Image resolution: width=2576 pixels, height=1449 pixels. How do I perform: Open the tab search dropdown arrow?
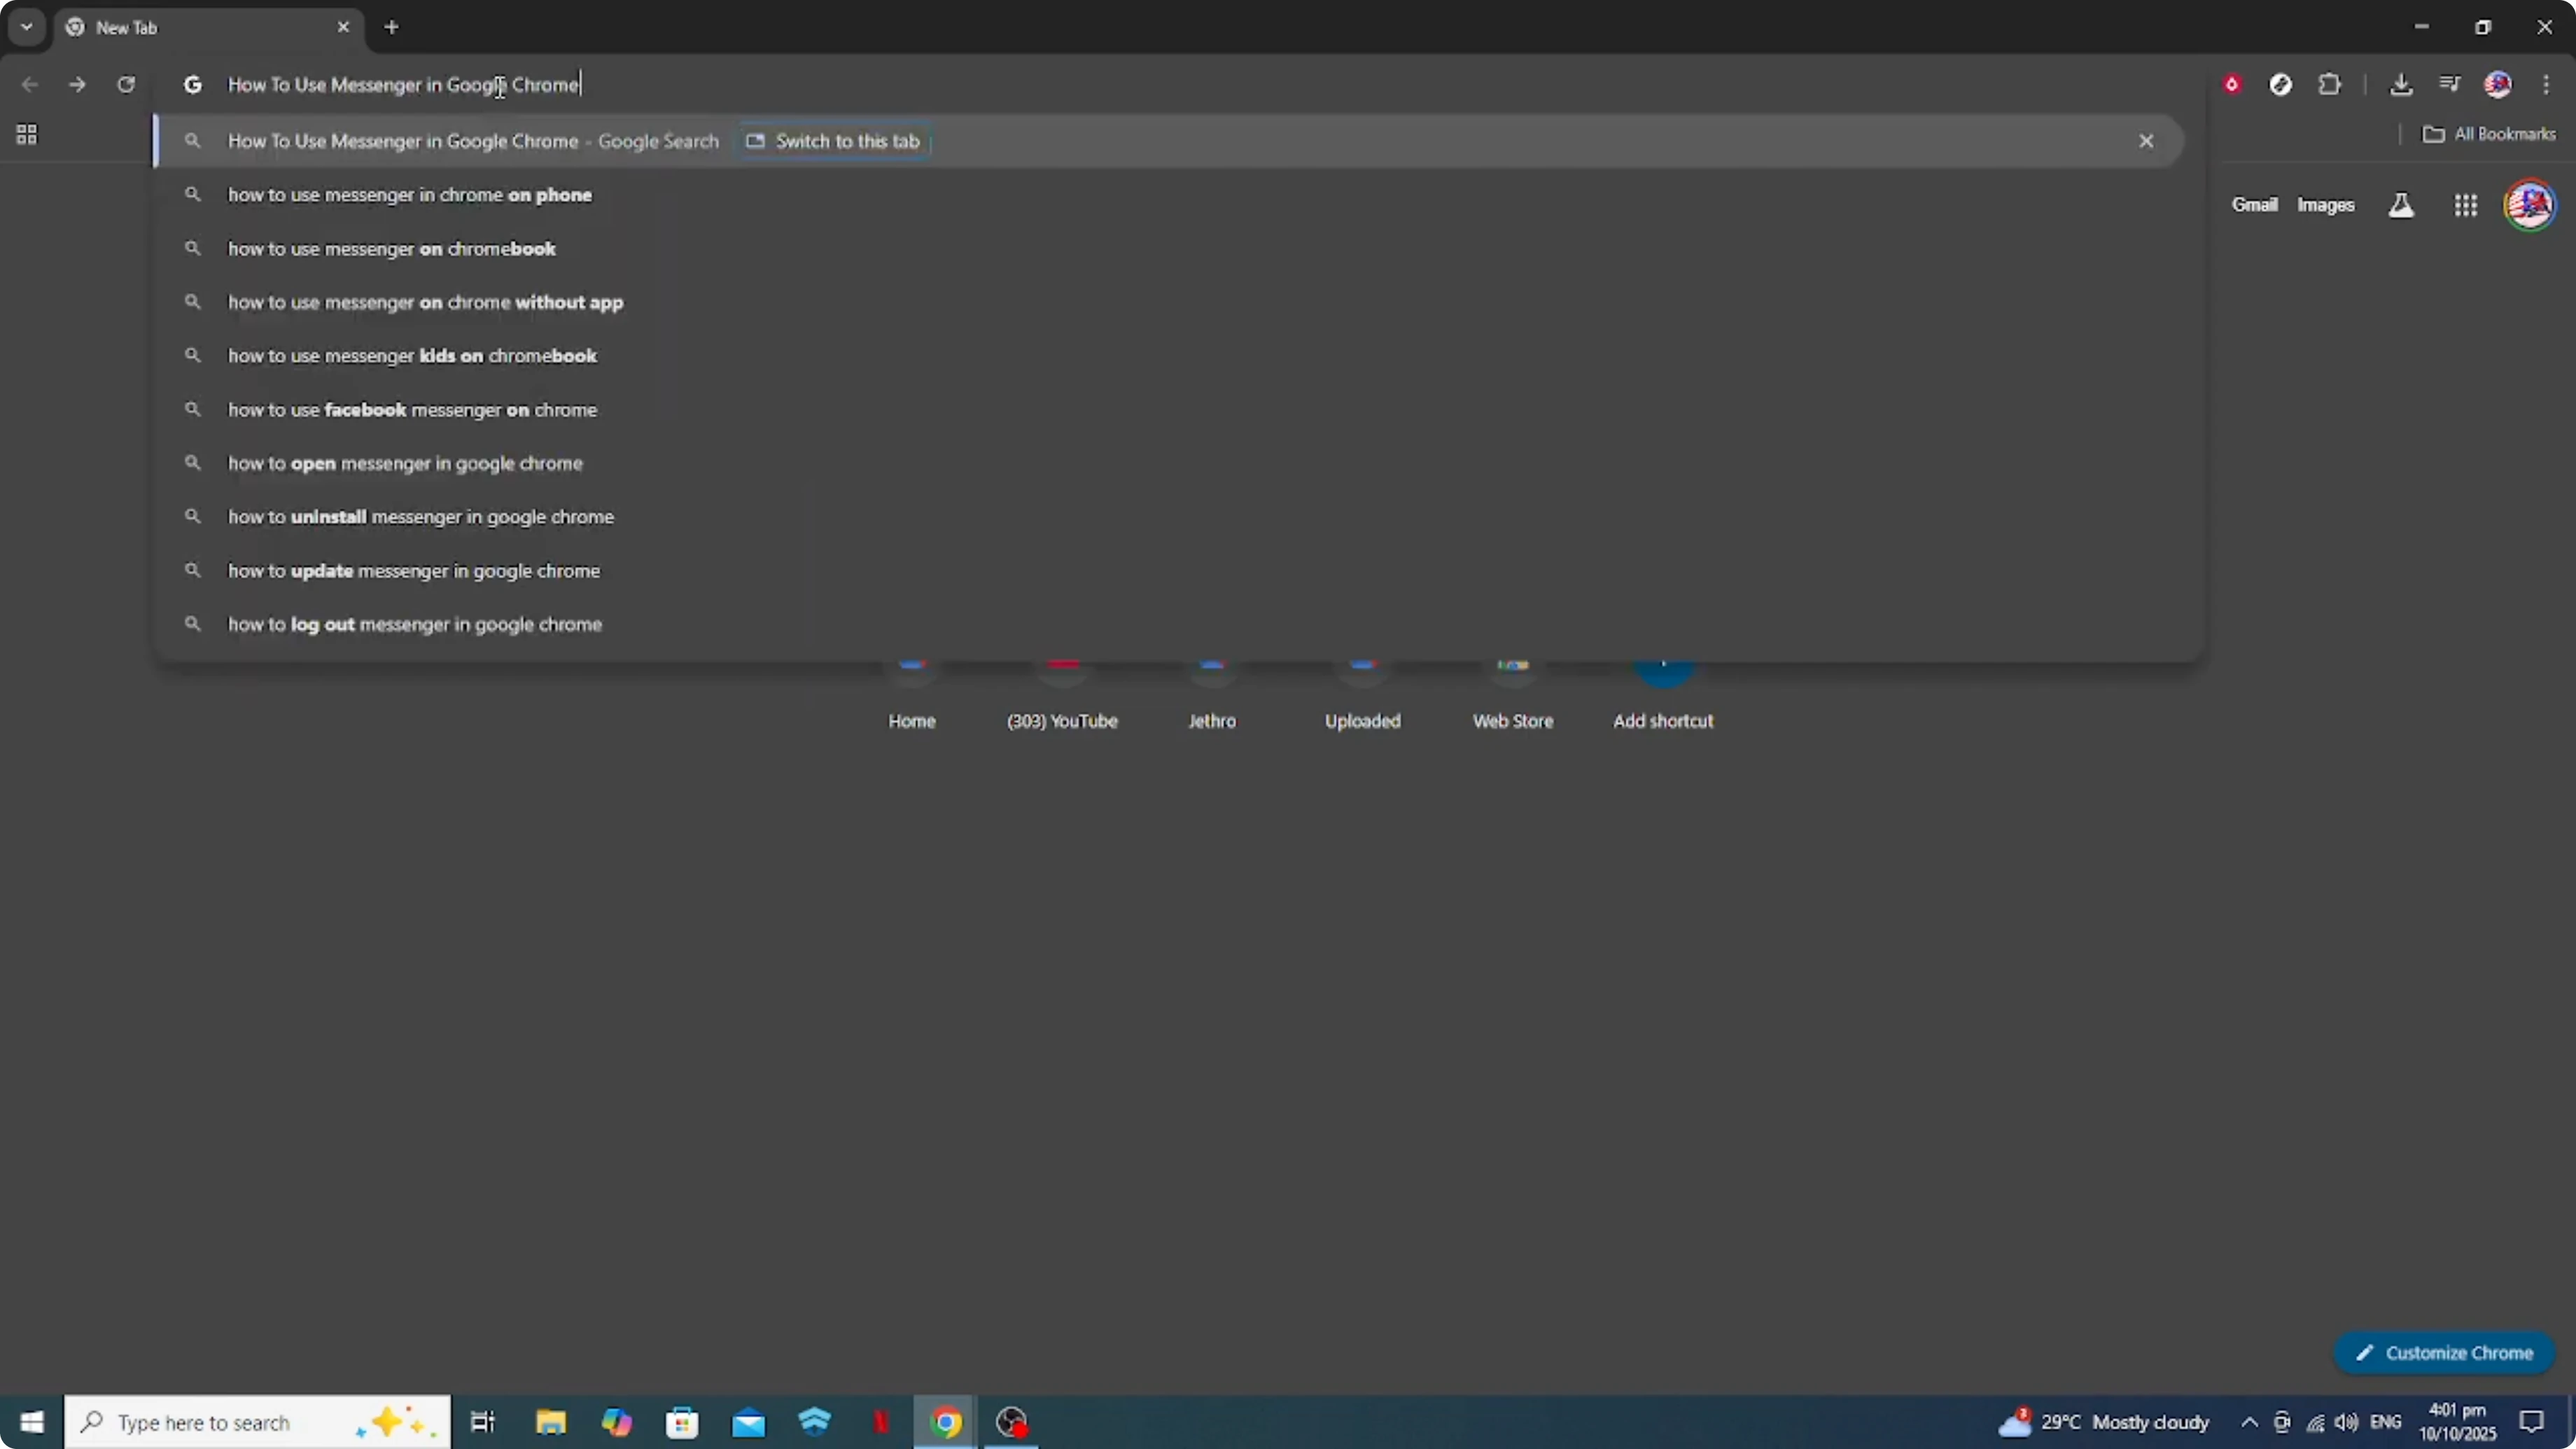(26, 27)
